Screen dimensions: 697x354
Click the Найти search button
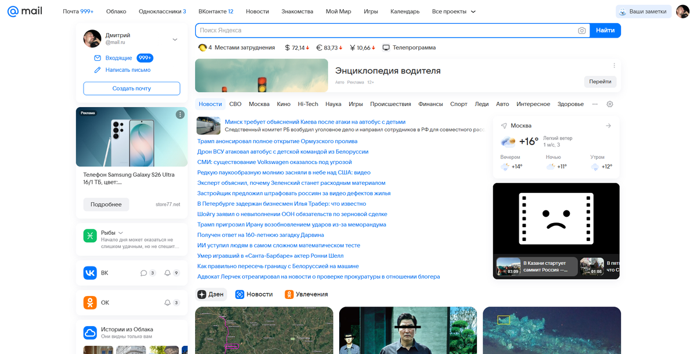click(605, 30)
